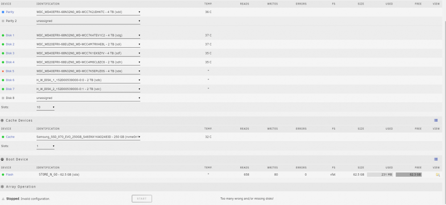This screenshot has height=205, width=446.
Task: Click the START array button
Action: pos(142,199)
